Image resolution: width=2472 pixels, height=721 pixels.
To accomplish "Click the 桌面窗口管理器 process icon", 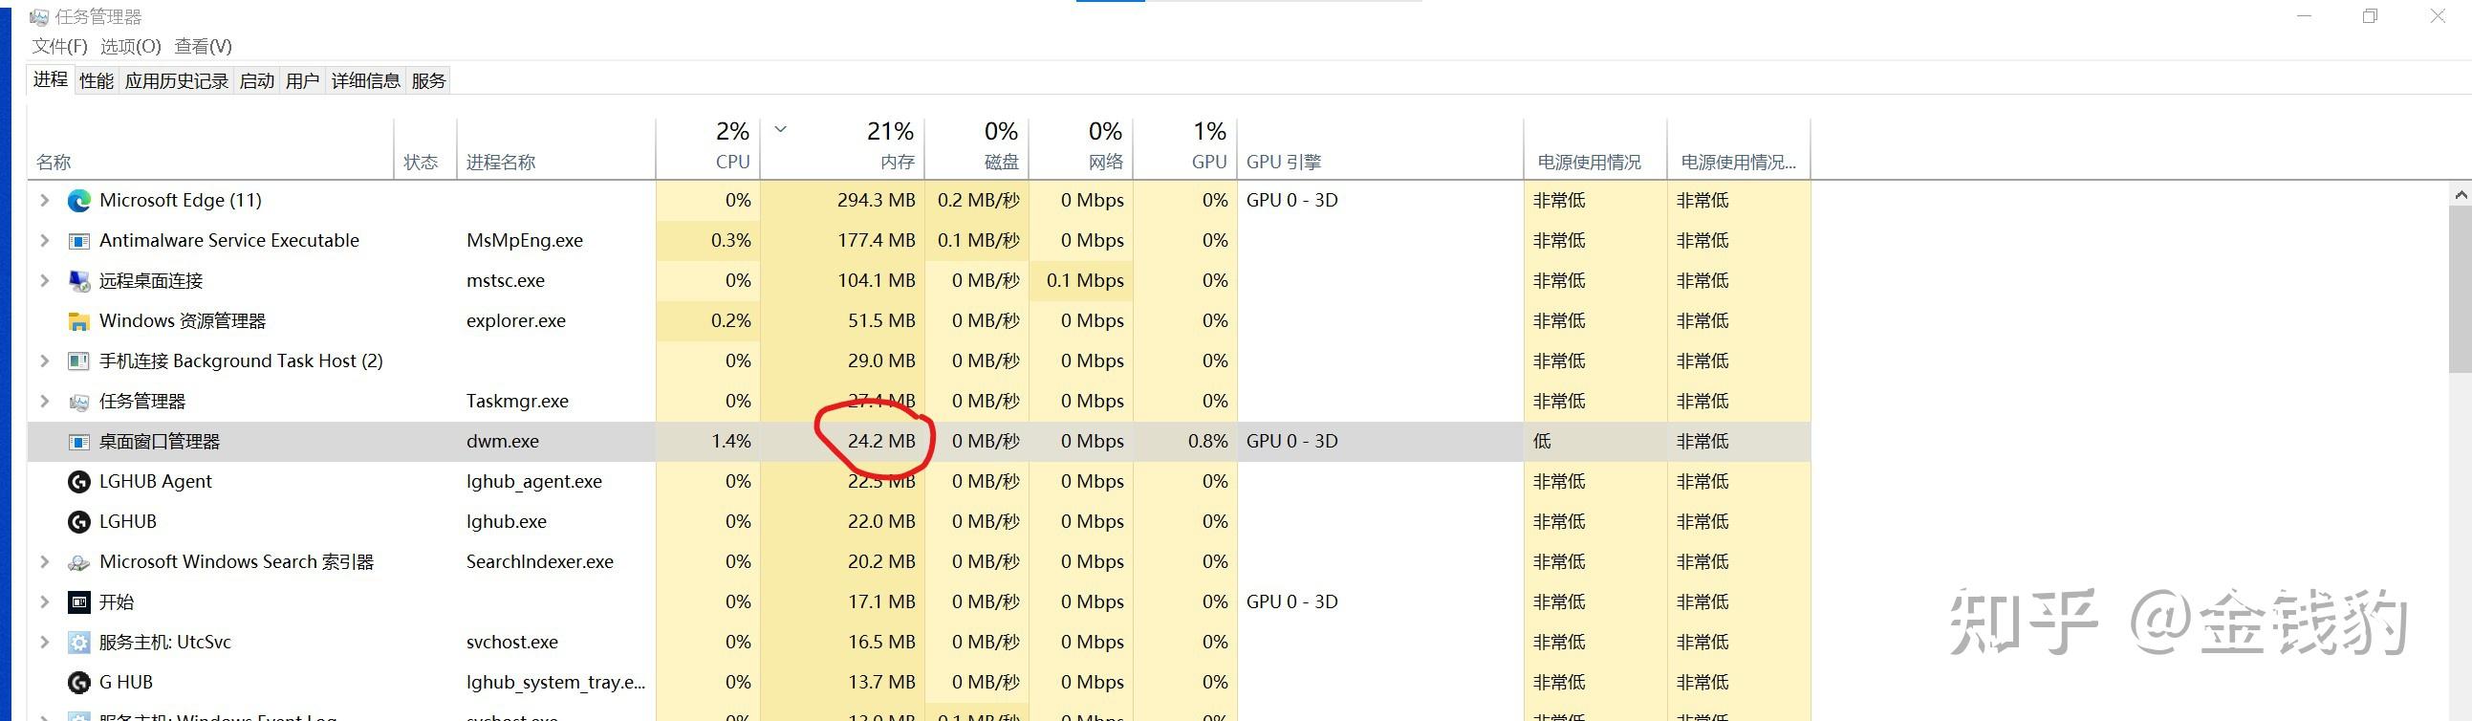I will tap(78, 442).
